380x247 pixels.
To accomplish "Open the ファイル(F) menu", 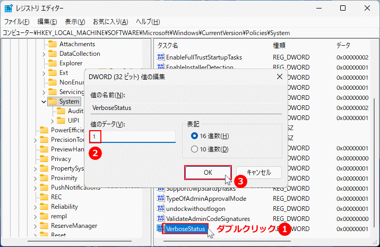I will (17, 22).
